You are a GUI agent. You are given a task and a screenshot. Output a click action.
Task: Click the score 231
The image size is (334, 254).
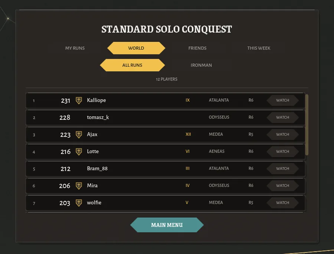[65, 100]
